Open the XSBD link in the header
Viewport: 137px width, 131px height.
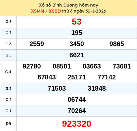55,11
